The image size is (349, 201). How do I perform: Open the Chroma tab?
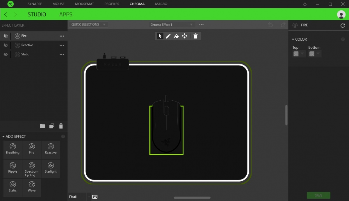[x=137, y=4]
